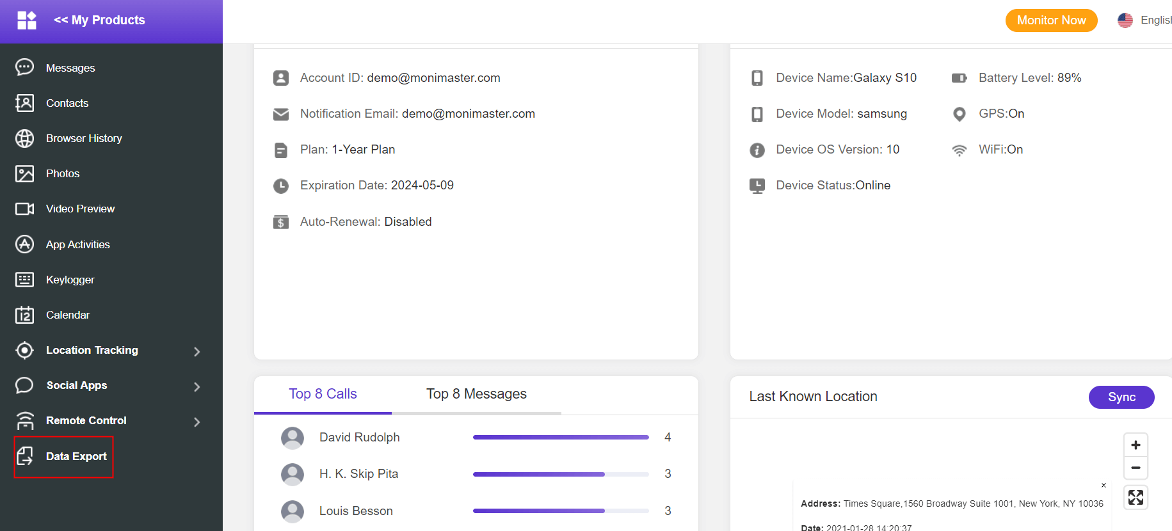Select the David Rudolph name
This screenshot has height=531, width=1172.
pyautogui.click(x=360, y=437)
